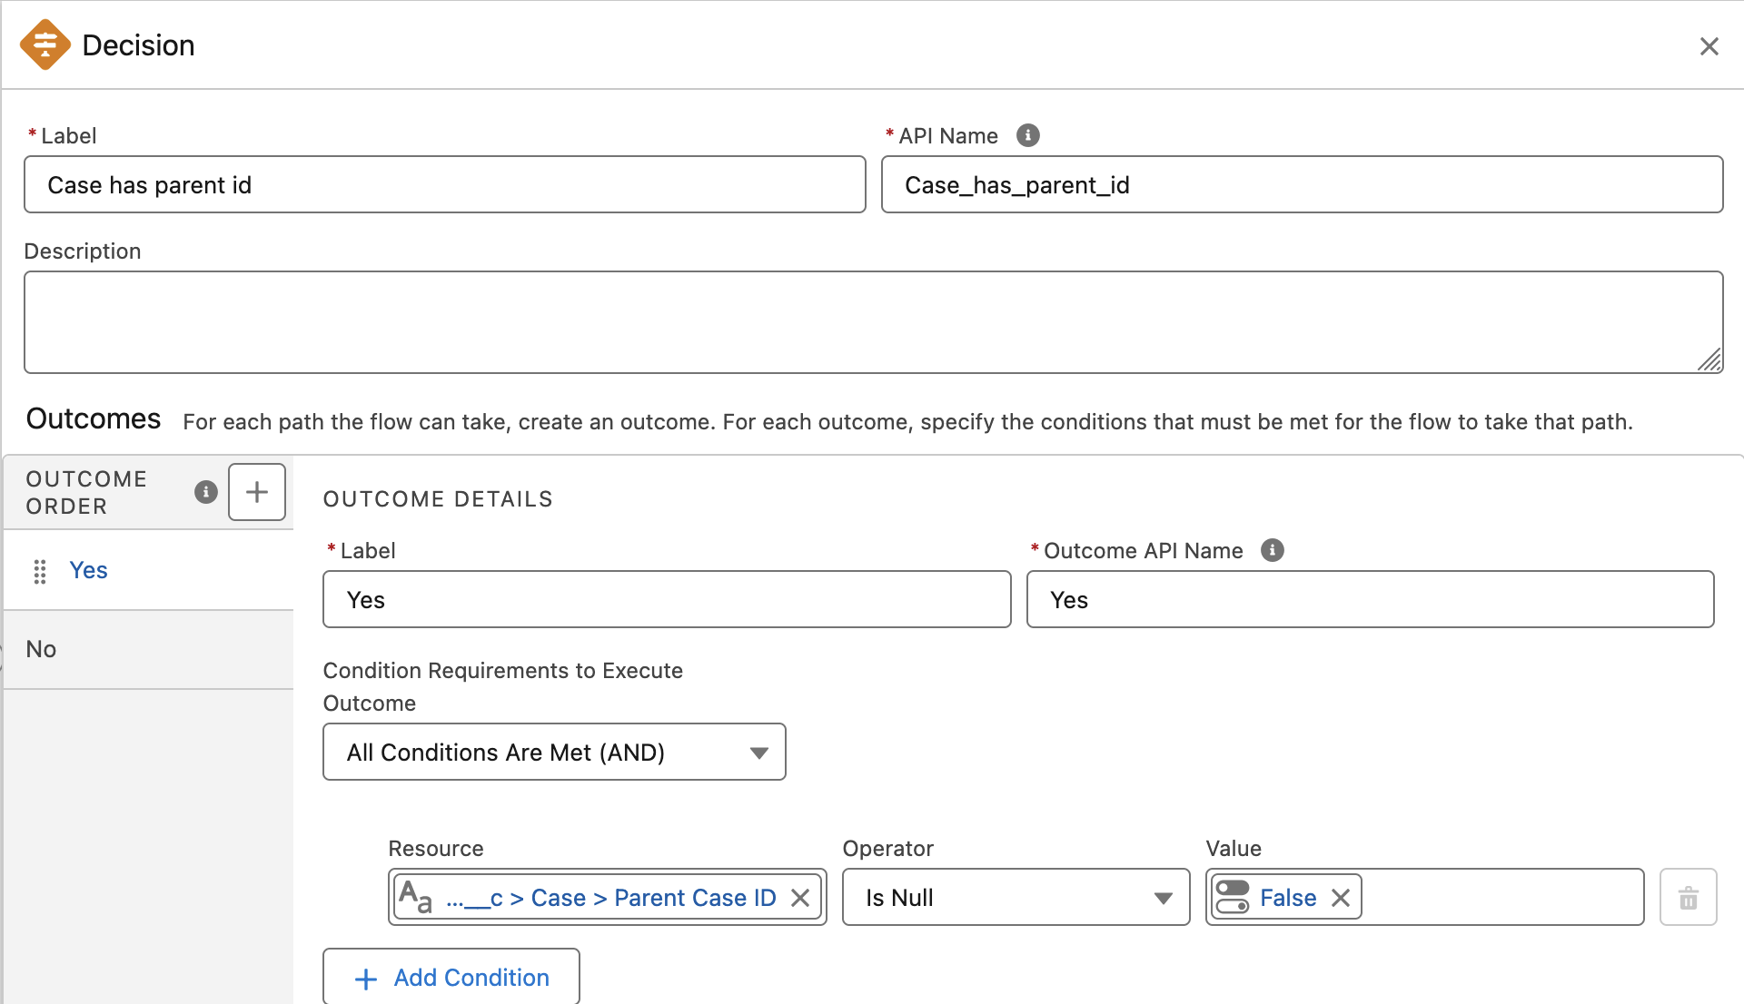Viewport: 1744px width, 1004px height.
Task: Click the orange Decision element icon
Action: tap(45, 44)
